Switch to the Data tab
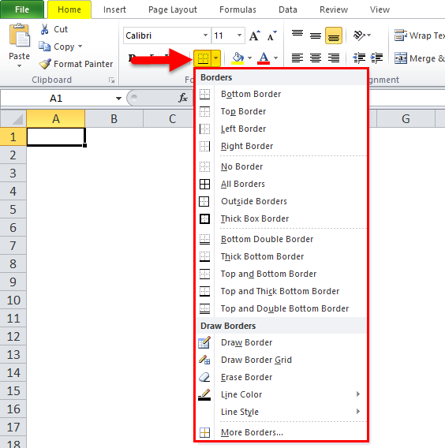 click(x=288, y=9)
